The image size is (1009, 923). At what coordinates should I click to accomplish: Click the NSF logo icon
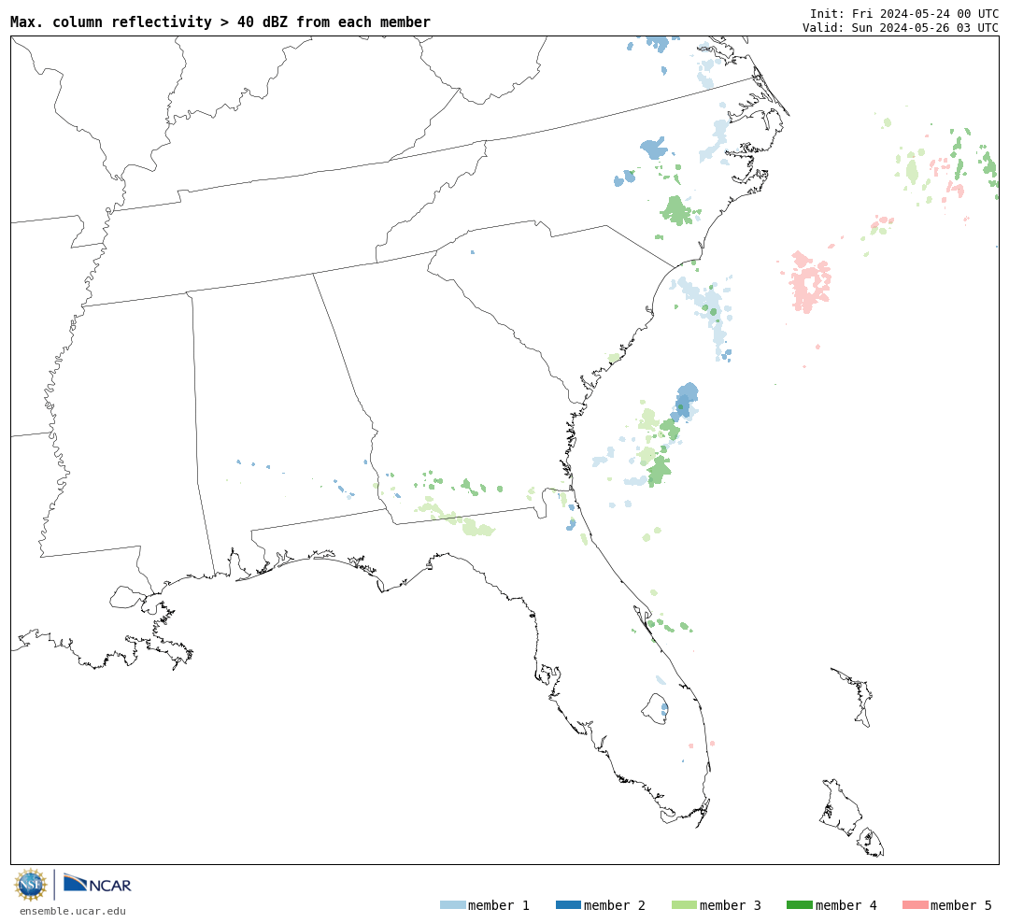pyautogui.click(x=30, y=885)
